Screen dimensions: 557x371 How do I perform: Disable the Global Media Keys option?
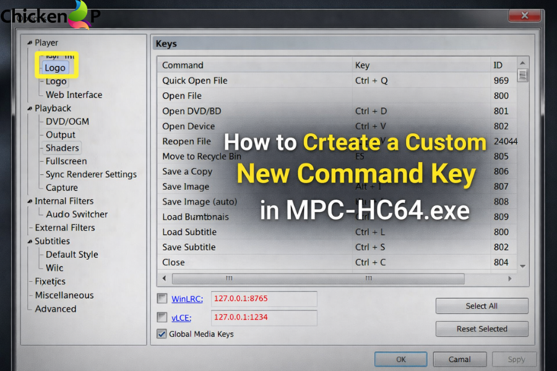click(x=162, y=333)
